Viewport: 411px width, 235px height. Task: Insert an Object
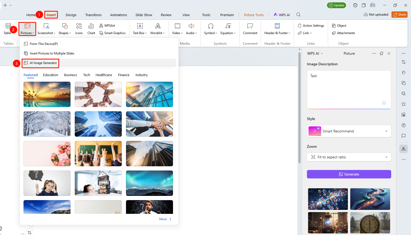click(339, 26)
